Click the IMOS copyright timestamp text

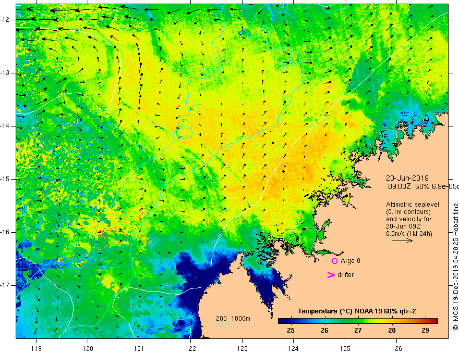pos(455,267)
